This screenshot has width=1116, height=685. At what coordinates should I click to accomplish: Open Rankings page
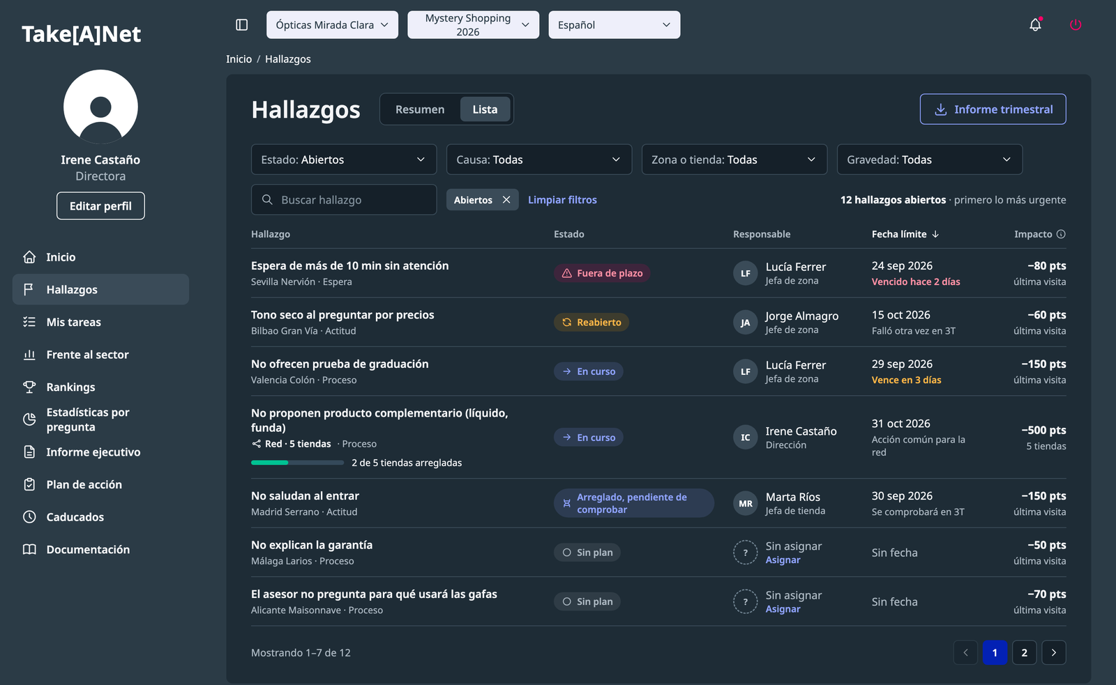(x=100, y=387)
